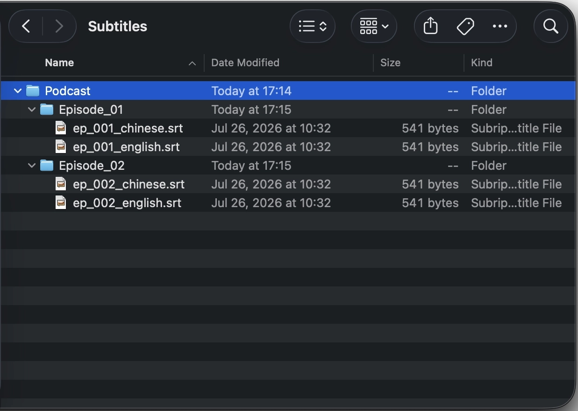Select the Podcast folder name
Screen dimensions: 578x411
(68, 91)
